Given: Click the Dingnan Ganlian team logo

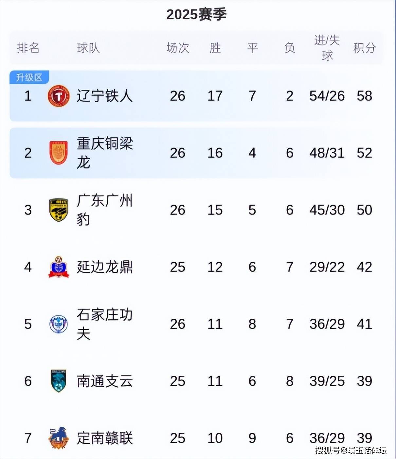Looking at the screenshot, I should (59, 438).
